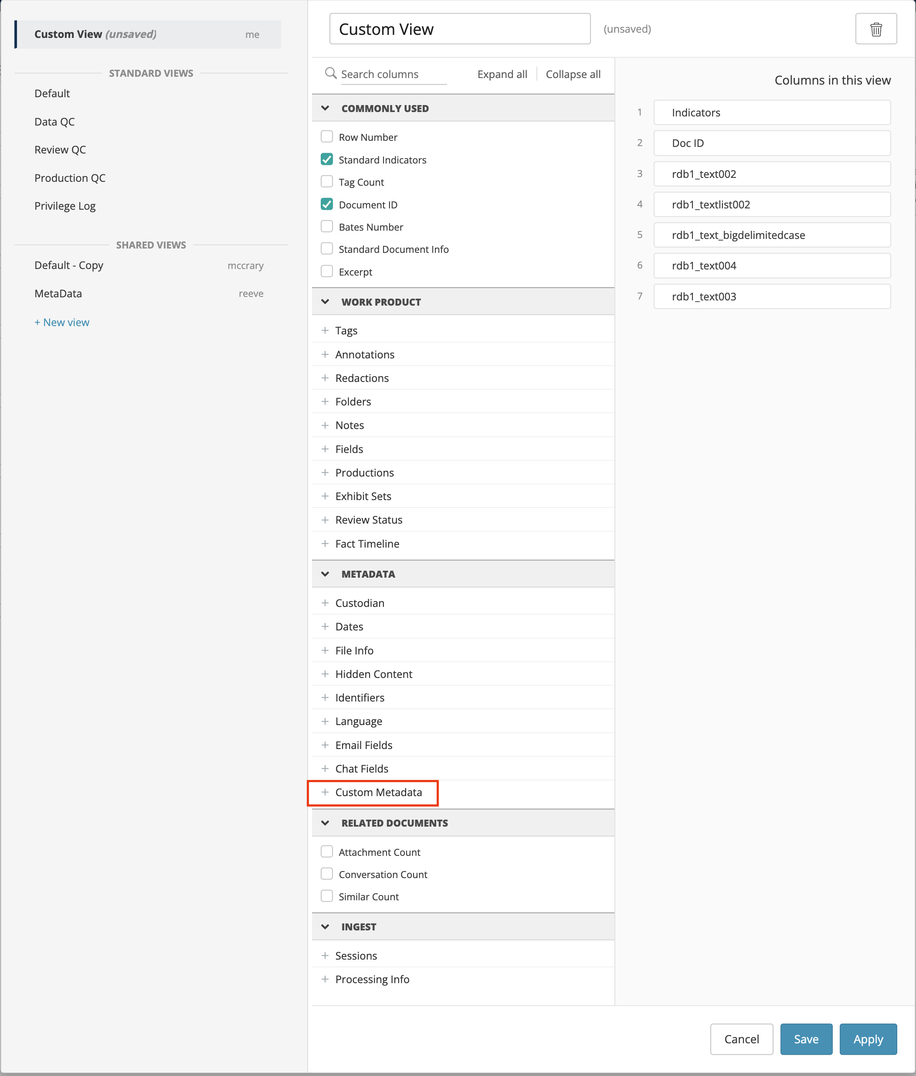Click the search magnifier icon
The width and height of the screenshot is (916, 1076).
pyautogui.click(x=331, y=73)
